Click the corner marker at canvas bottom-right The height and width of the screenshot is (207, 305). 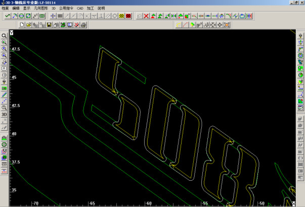(294, 203)
